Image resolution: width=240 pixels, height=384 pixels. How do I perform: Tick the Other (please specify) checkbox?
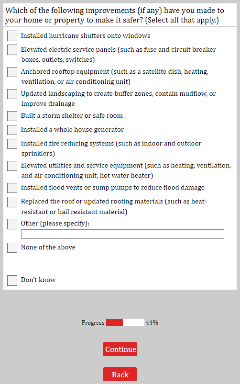tap(12, 224)
